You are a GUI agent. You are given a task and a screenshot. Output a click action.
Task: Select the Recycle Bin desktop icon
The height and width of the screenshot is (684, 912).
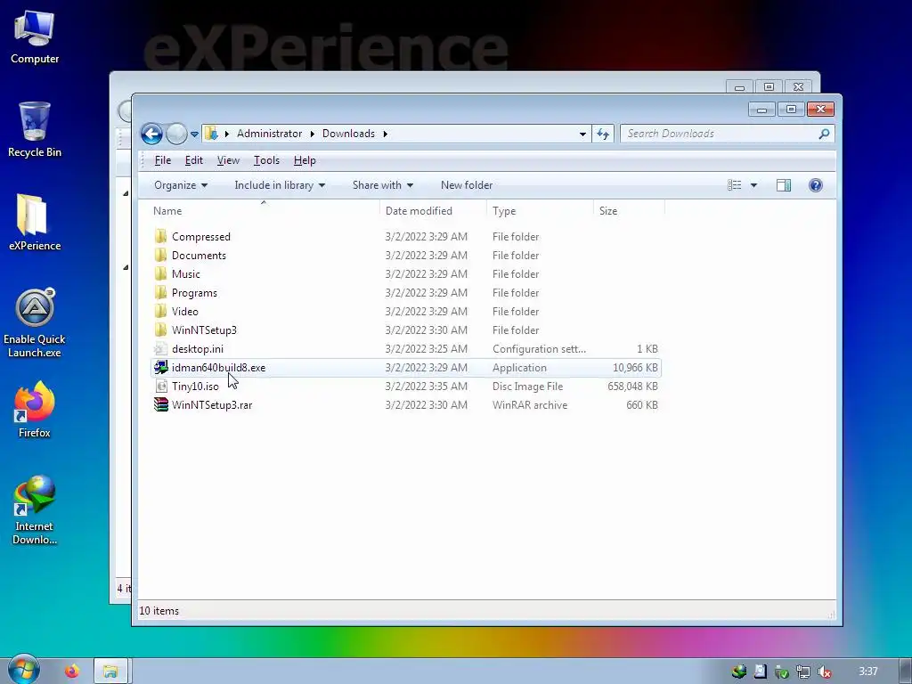(35, 129)
